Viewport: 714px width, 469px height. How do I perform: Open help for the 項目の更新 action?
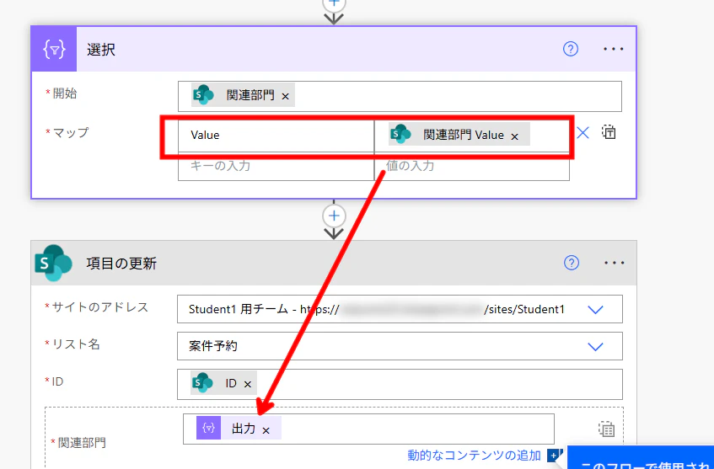571,263
